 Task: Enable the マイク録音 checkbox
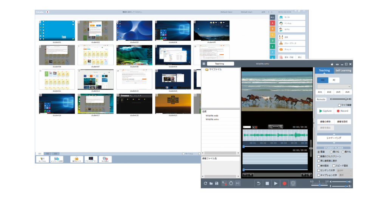pos(339,105)
